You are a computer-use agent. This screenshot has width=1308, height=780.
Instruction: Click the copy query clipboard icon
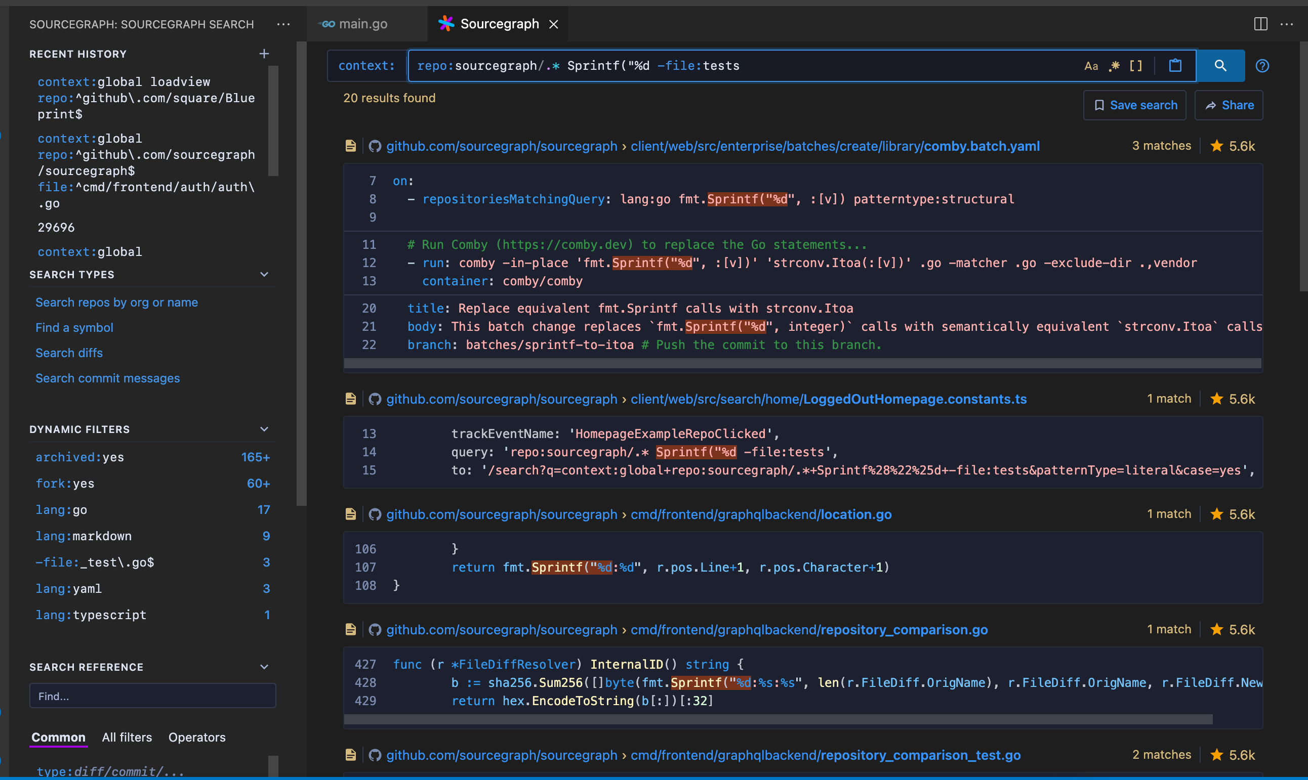[1175, 66]
